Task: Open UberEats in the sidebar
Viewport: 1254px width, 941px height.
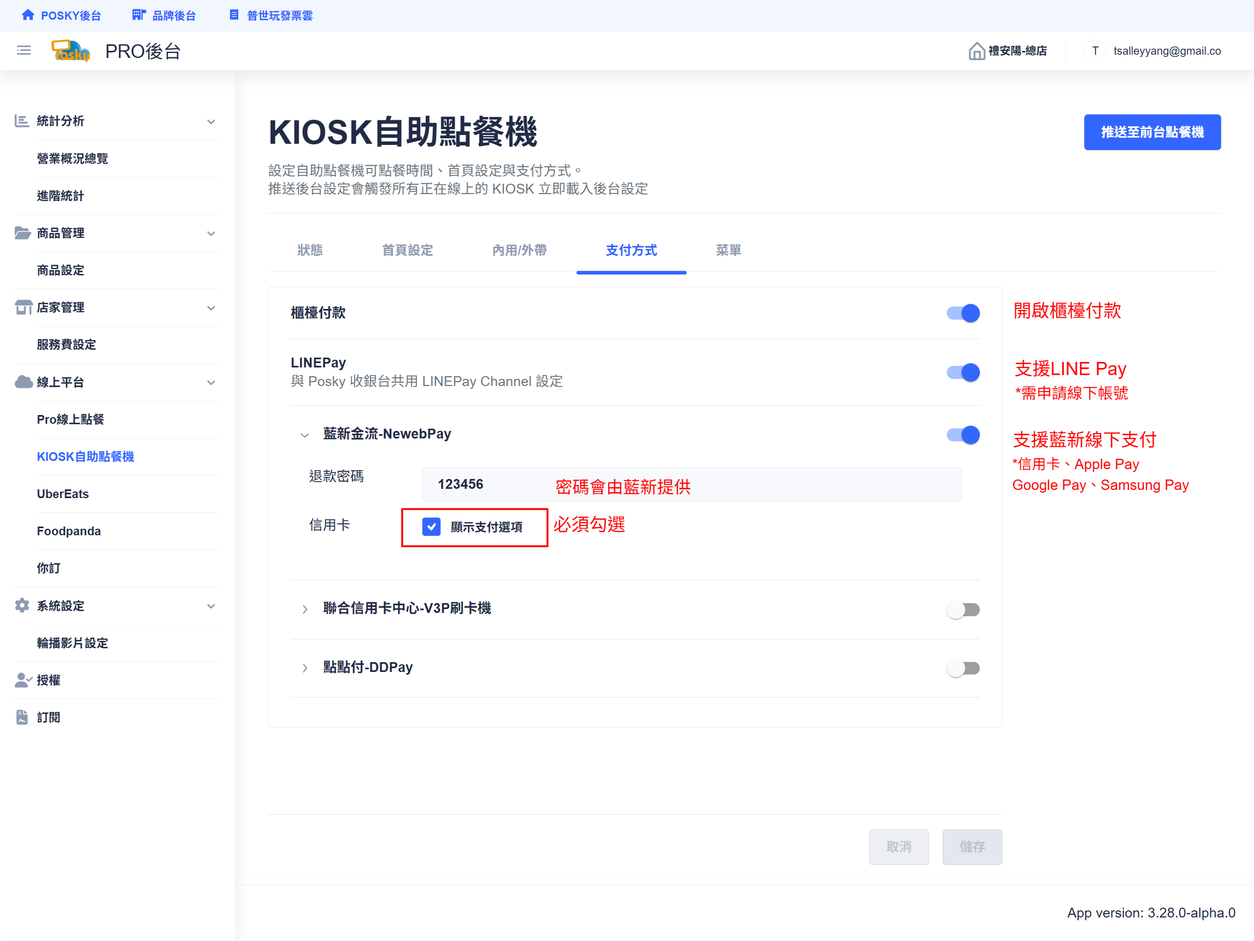Action: [62, 494]
